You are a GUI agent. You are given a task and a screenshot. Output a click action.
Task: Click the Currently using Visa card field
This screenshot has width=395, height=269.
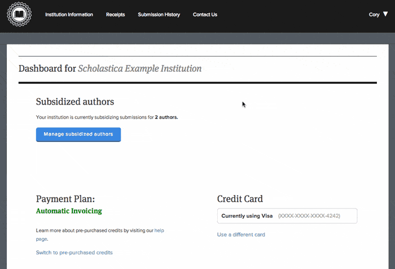(x=287, y=216)
